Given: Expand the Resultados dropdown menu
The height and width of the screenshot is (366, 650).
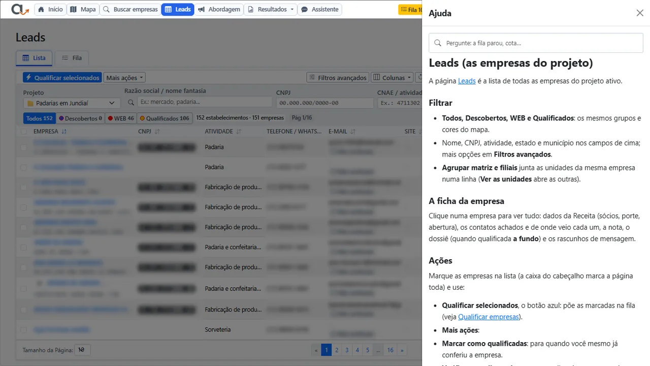Looking at the screenshot, I should (x=271, y=9).
